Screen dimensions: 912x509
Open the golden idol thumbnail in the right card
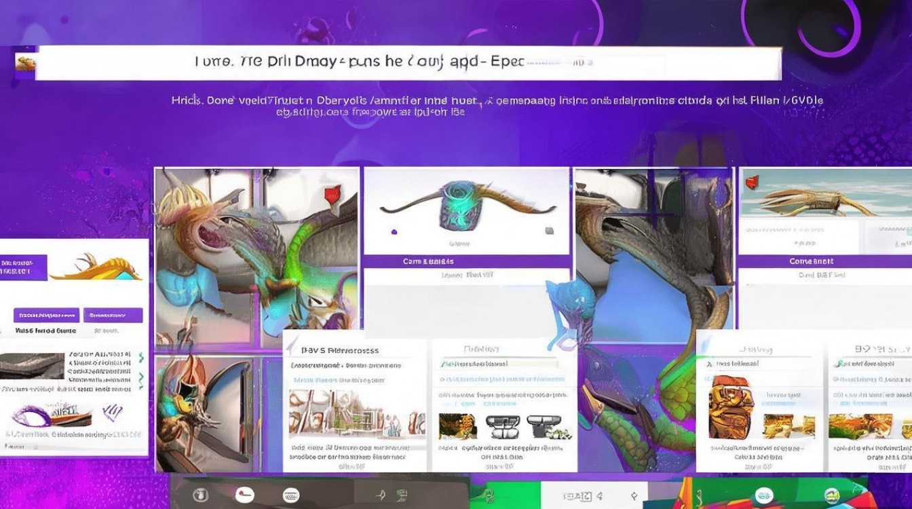pyautogui.click(x=729, y=406)
